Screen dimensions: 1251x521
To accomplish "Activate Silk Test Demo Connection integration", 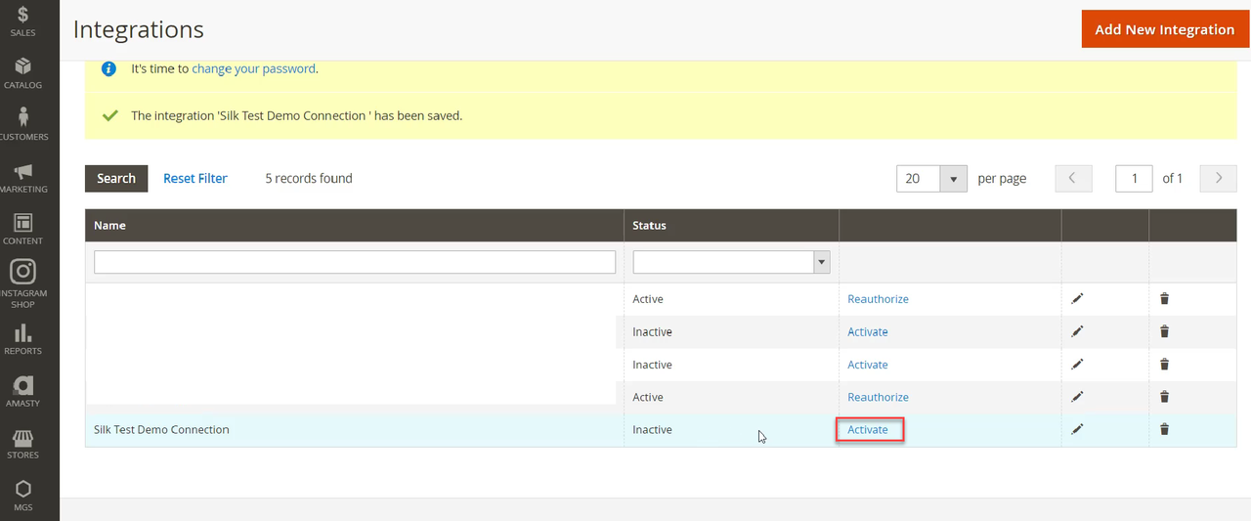I will tap(868, 429).
